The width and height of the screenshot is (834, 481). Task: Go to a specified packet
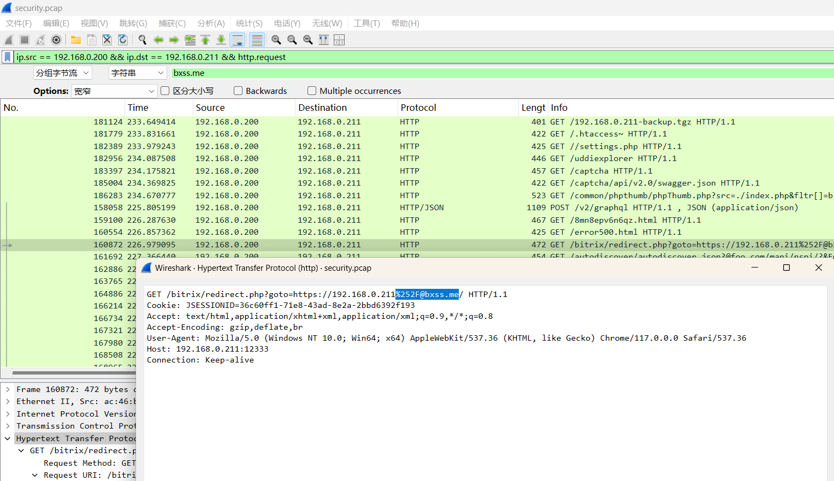tap(190, 40)
